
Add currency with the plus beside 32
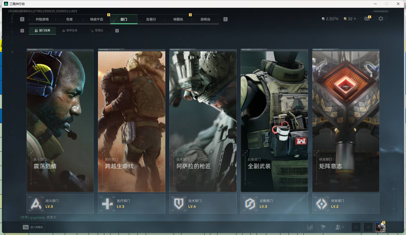(x=355, y=19)
